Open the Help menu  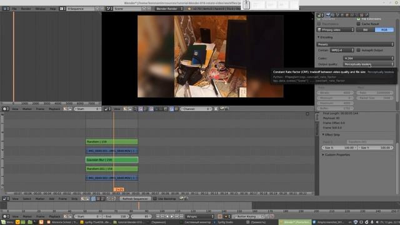pos(52,9)
